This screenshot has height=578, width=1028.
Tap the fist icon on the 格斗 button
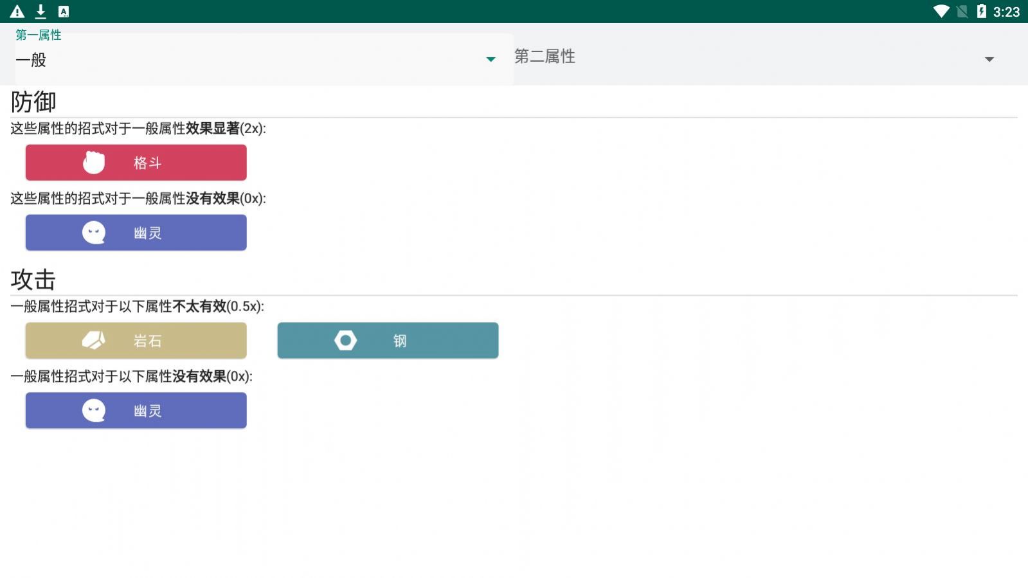tap(94, 163)
